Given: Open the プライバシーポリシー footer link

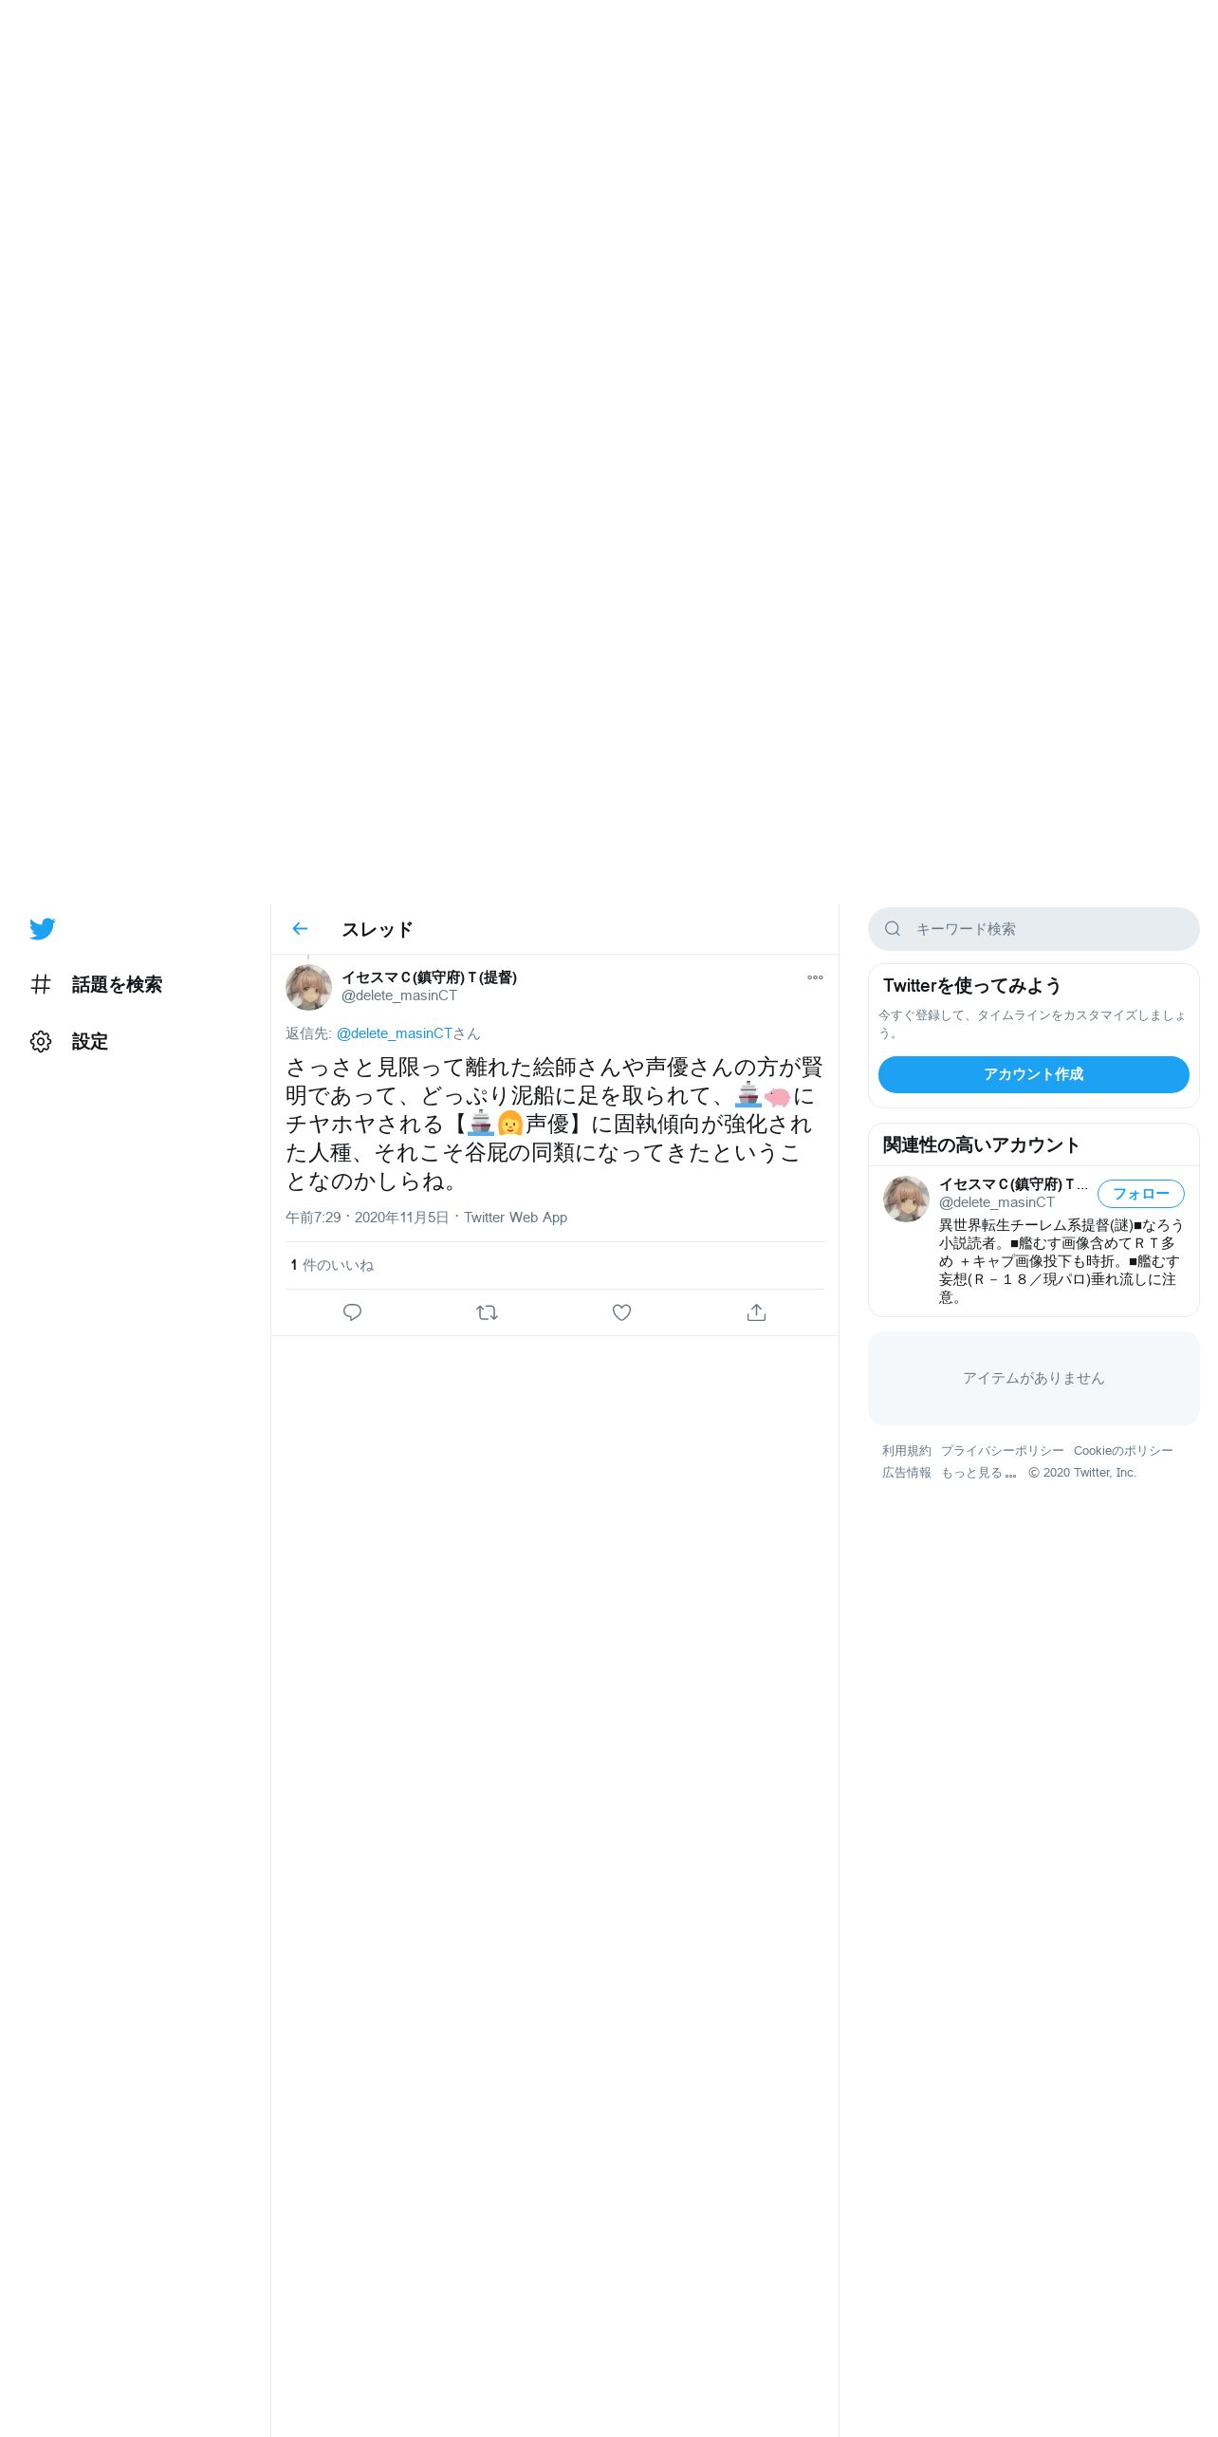Looking at the screenshot, I should [x=1002, y=1450].
